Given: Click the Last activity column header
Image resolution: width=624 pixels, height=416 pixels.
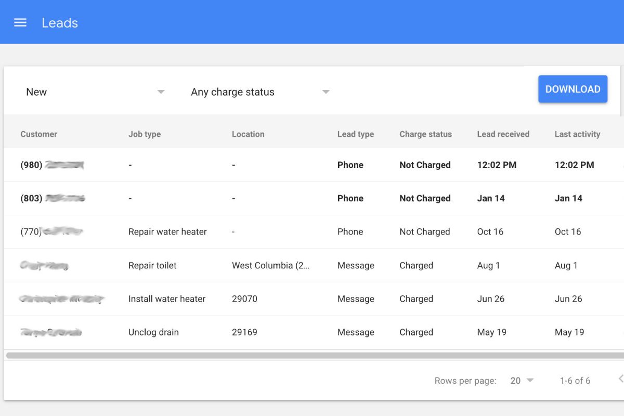Looking at the screenshot, I should [577, 134].
